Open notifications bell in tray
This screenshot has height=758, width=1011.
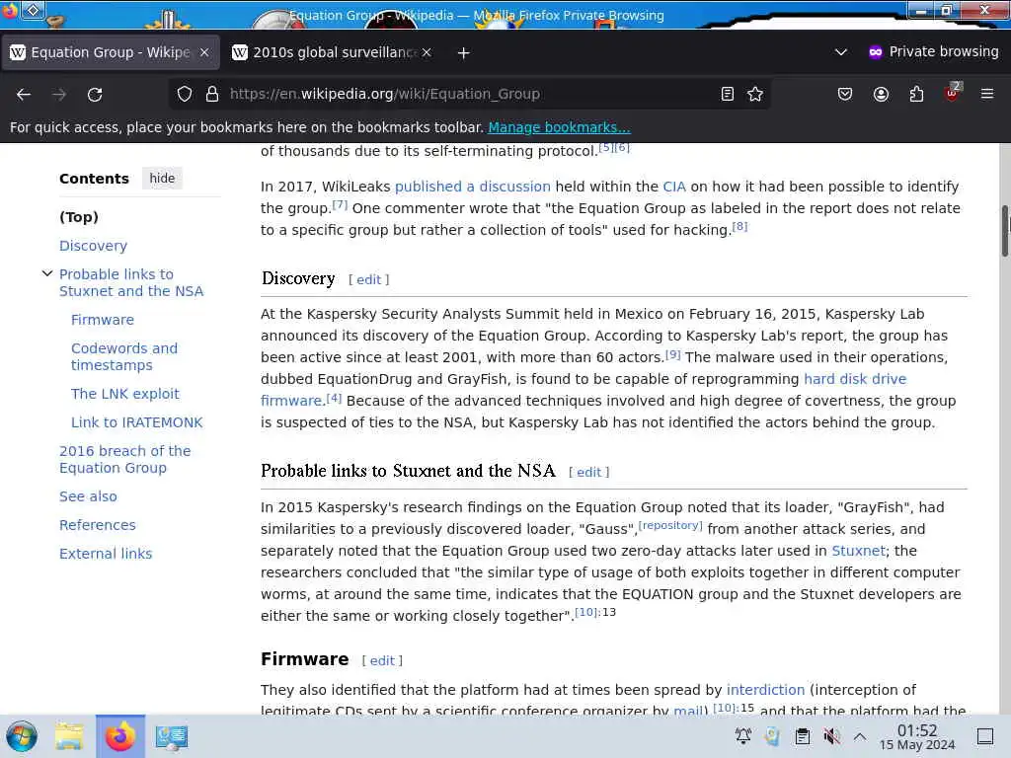coord(743,736)
